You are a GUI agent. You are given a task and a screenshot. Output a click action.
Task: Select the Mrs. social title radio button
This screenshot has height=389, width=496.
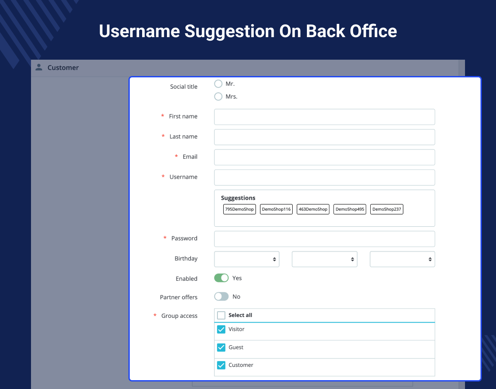pos(218,96)
